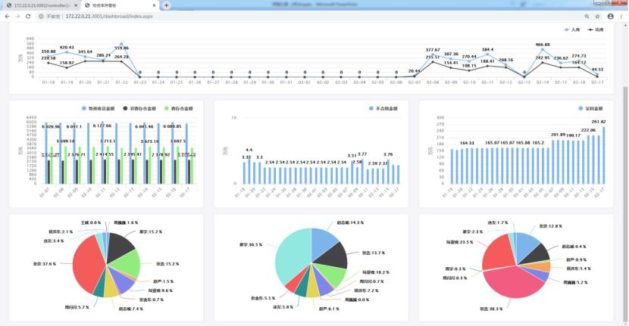Open the new tab plus button
This screenshot has width=629, height=326.
pos(166,5)
